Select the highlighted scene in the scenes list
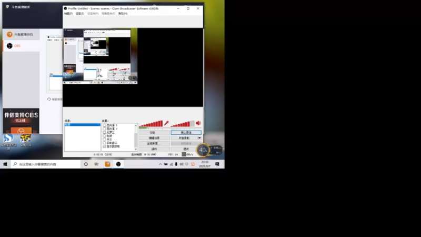Screen dimensions: 421x237 coord(83,125)
